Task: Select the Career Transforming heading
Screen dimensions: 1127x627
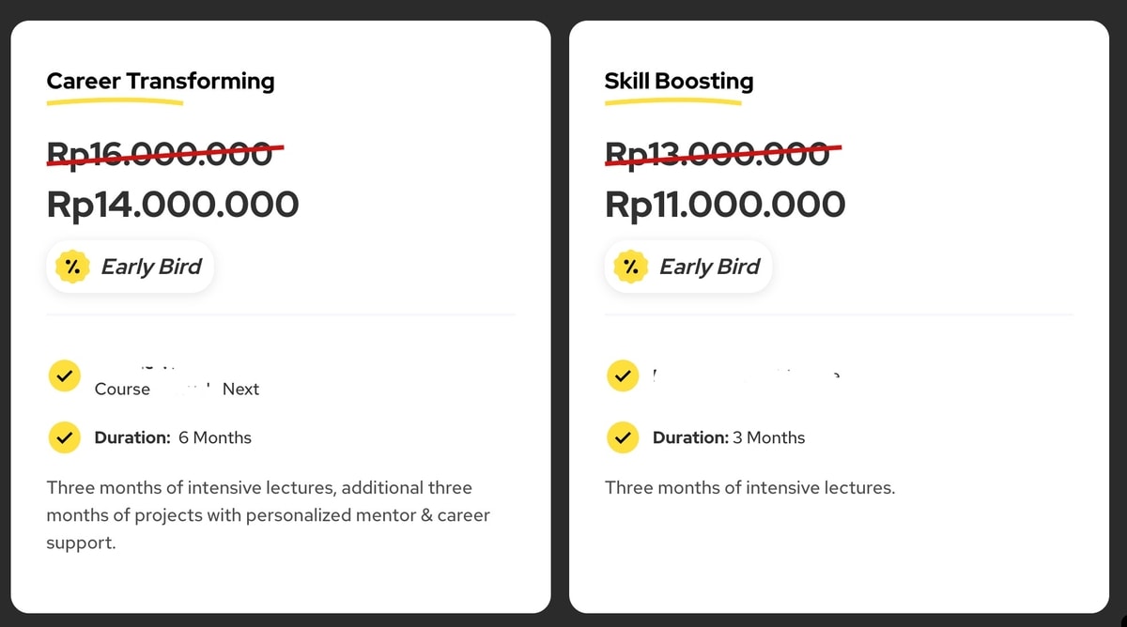Action: [x=161, y=82]
